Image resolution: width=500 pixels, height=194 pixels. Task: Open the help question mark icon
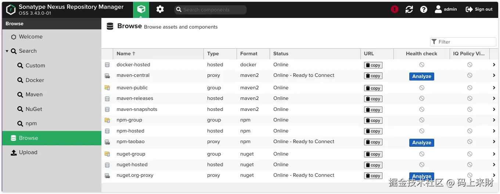click(x=424, y=10)
